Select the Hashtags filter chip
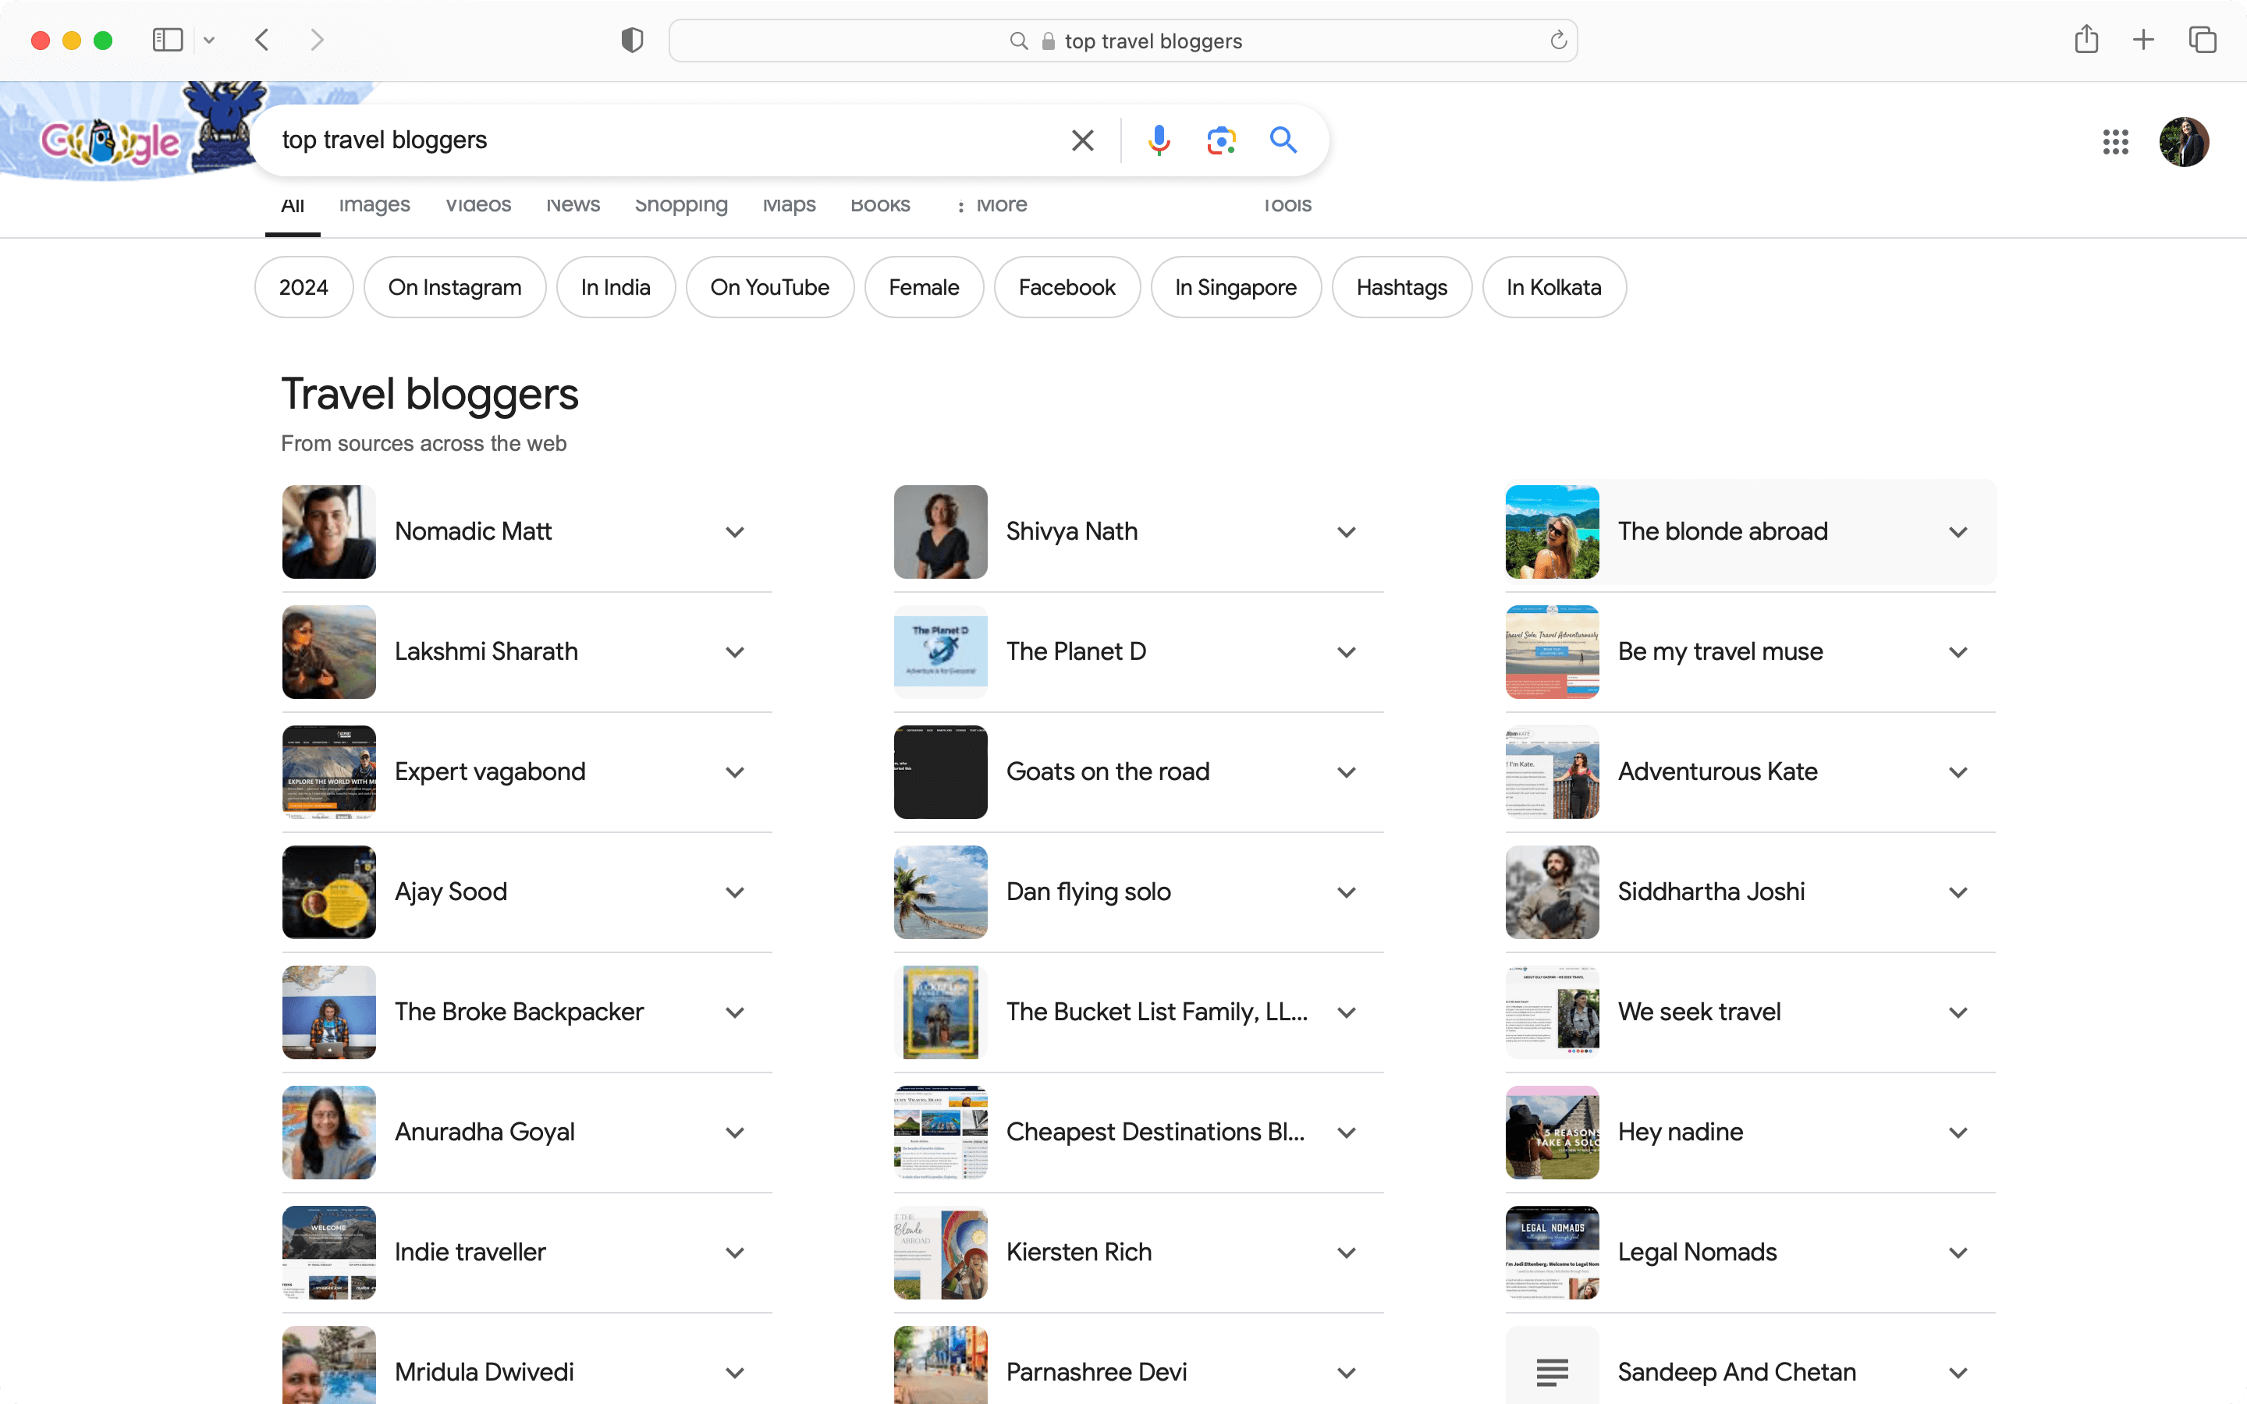The width and height of the screenshot is (2247, 1404). pos(1402,287)
